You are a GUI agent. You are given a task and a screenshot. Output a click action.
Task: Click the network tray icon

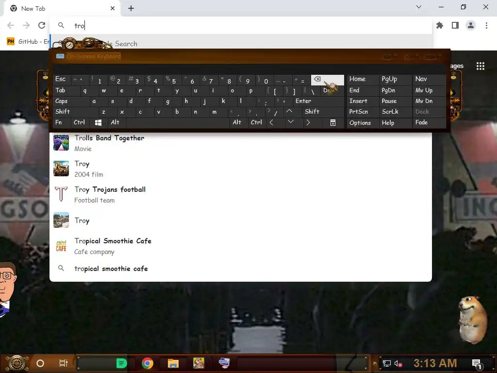[386, 363]
